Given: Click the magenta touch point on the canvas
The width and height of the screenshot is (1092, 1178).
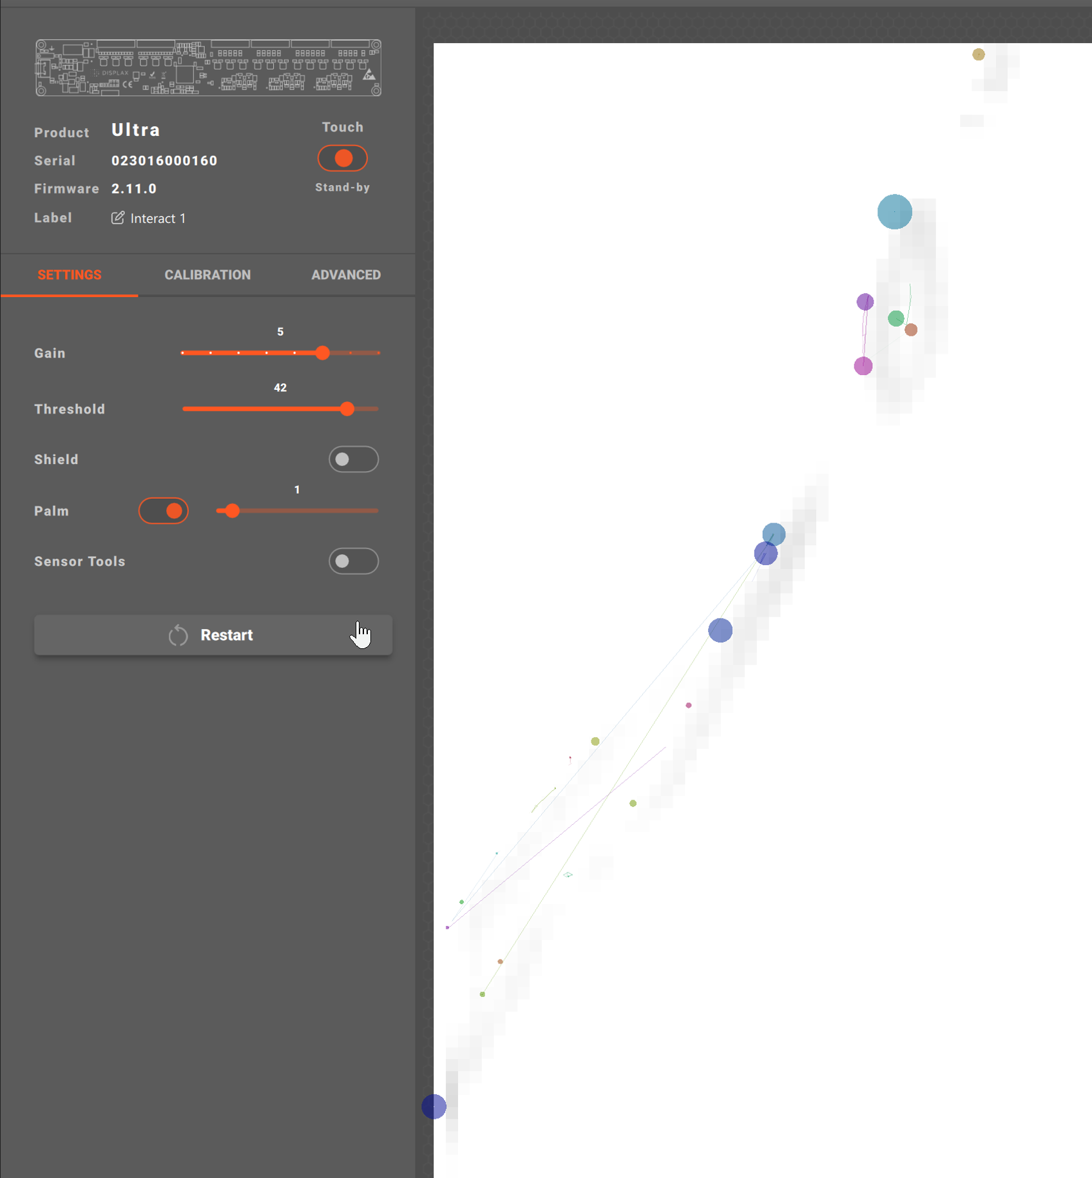Looking at the screenshot, I should tap(863, 366).
